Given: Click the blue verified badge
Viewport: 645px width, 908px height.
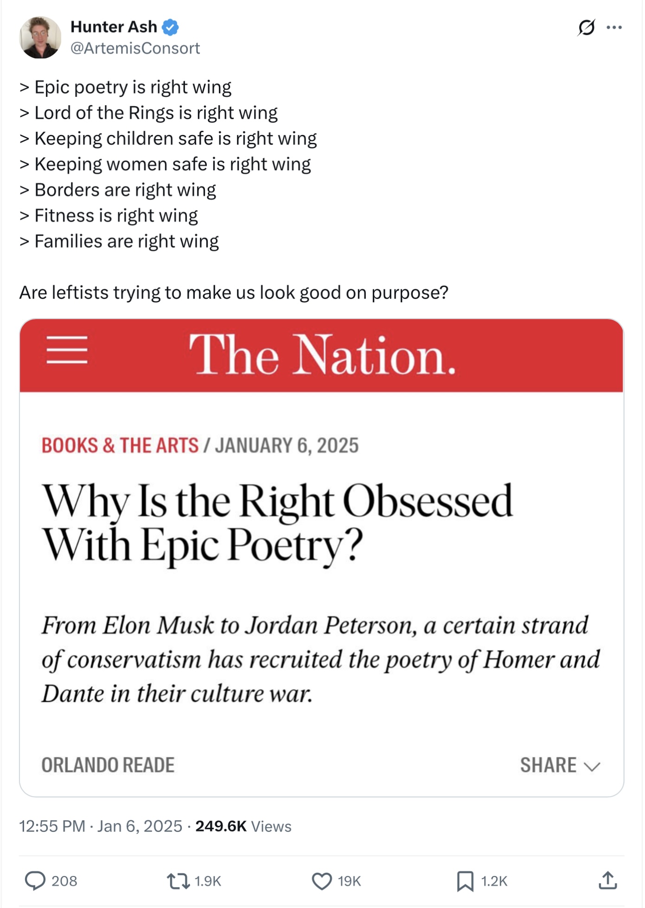Looking at the screenshot, I should click(170, 27).
